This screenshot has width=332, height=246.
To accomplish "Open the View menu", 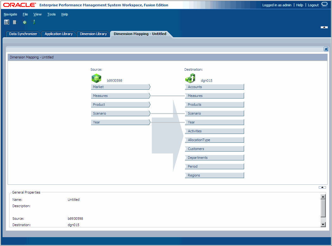I will tap(38, 15).
